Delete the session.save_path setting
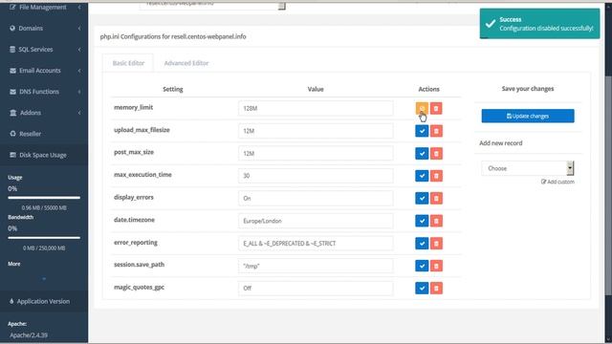Screen dimensions: 612x344 (436, 266)
